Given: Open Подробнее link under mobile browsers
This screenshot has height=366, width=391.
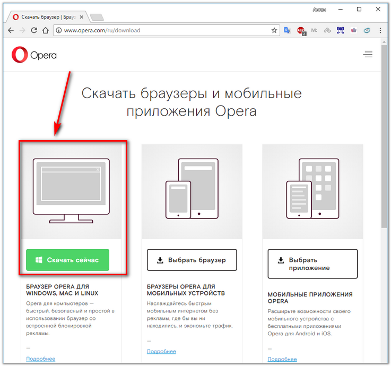Looking at the screenshot, I should click(161, 351).
